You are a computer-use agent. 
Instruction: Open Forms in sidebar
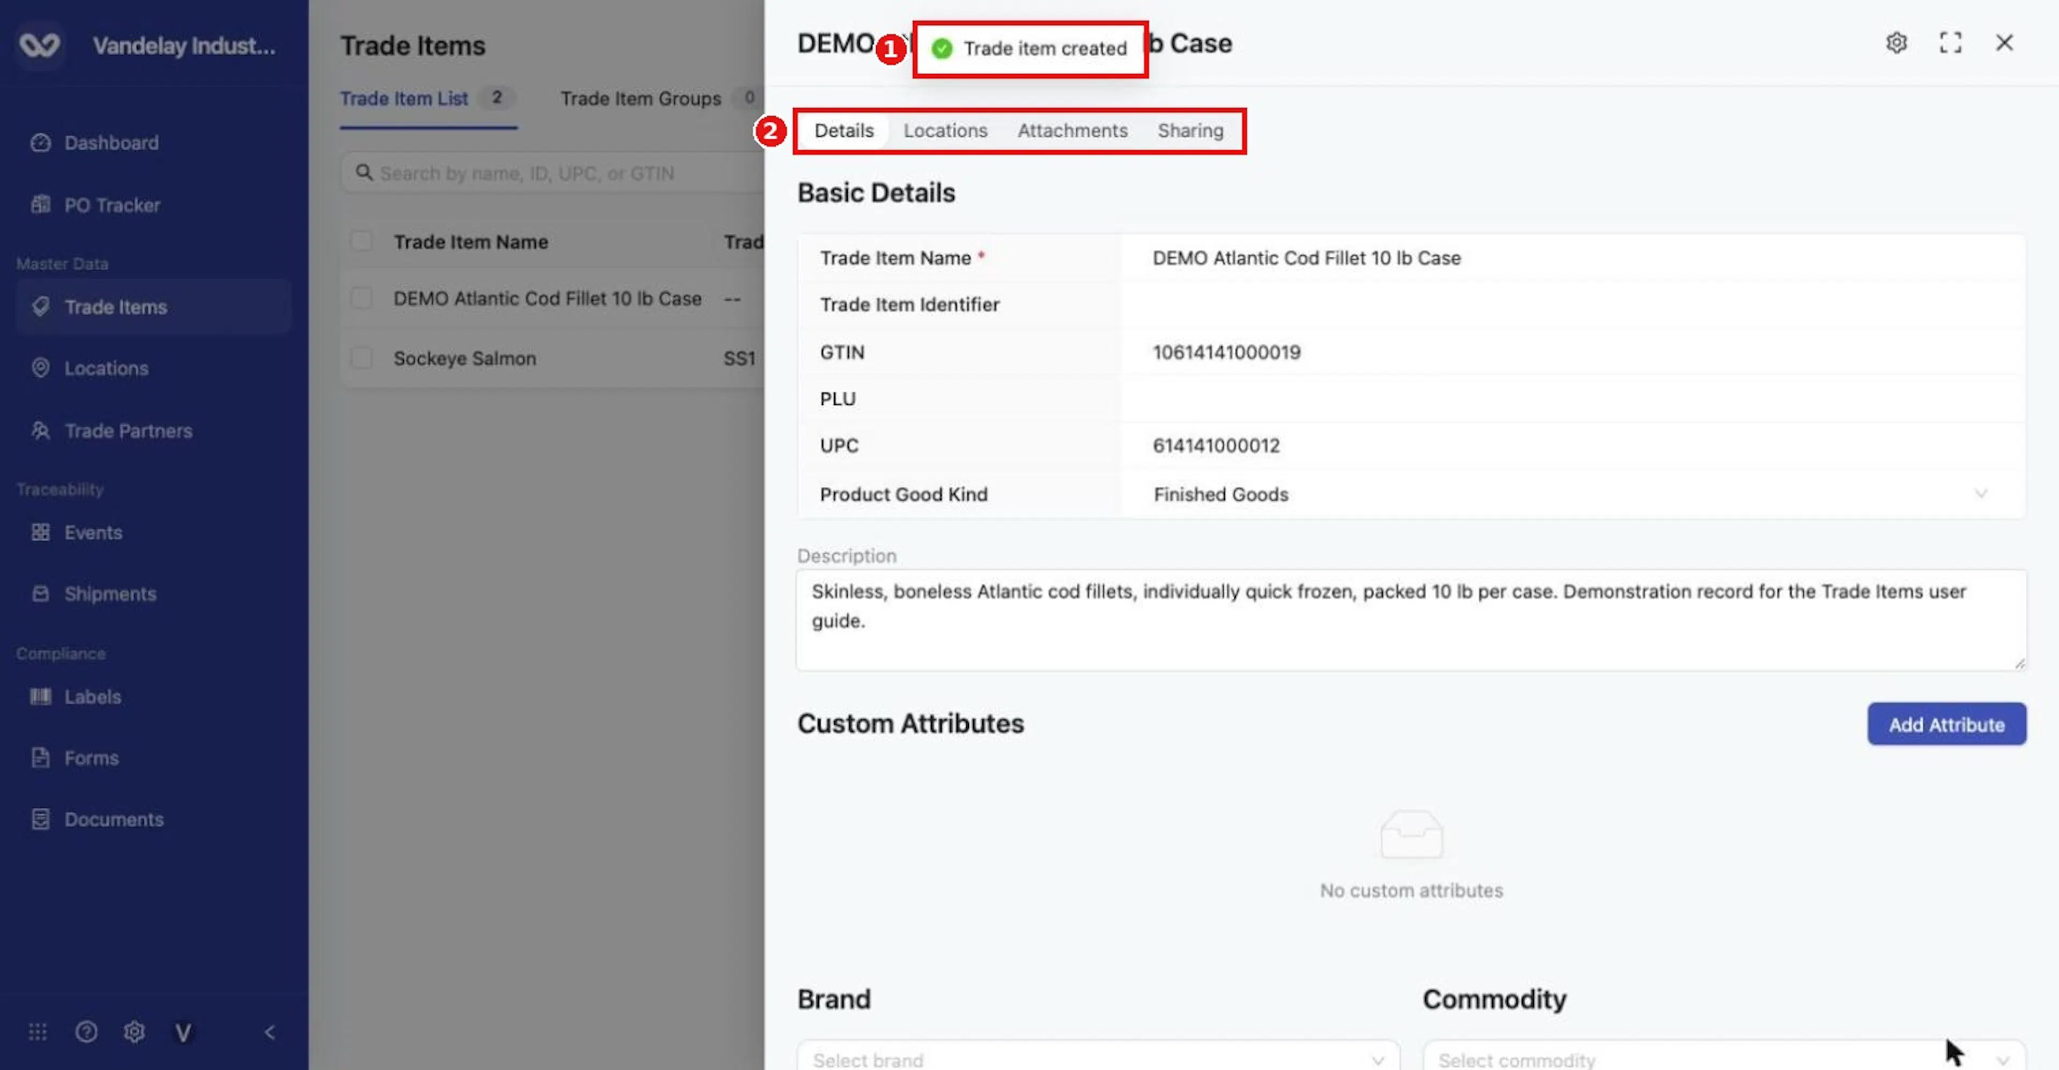pos(91,759)
